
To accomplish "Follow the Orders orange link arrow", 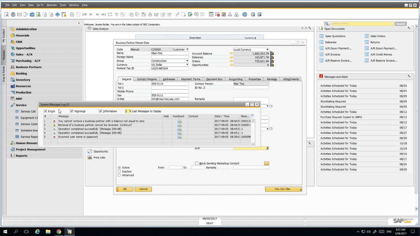I will [x=231, y=61].
